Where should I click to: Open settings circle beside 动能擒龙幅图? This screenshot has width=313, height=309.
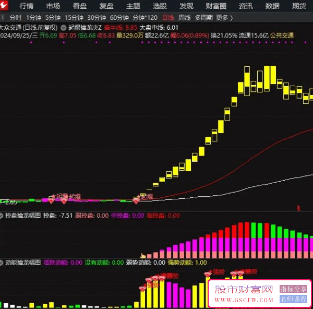[x=2, y=263]
